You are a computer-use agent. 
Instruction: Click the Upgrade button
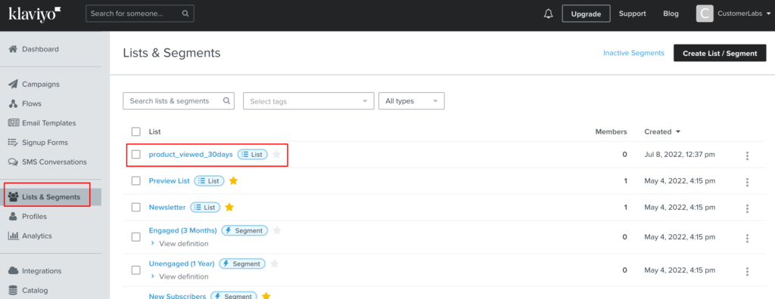[586, 14]
